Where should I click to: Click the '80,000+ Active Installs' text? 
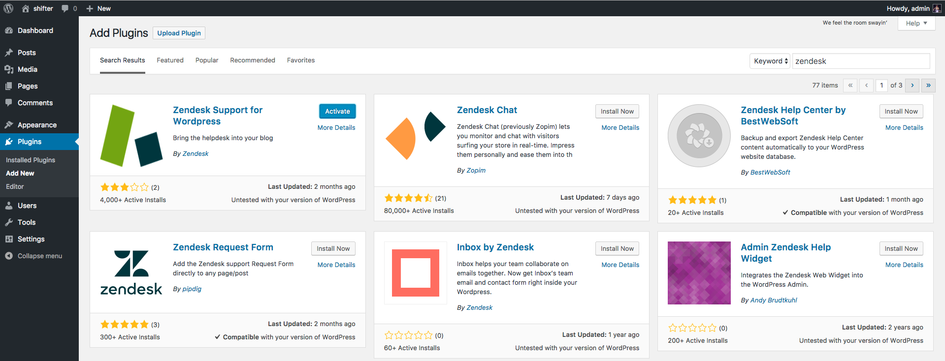point(419,211)
